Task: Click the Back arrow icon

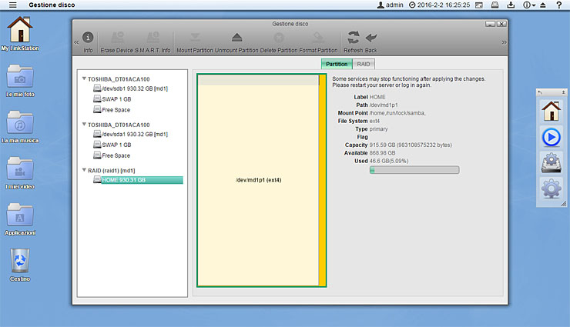Action: (371, 39)
